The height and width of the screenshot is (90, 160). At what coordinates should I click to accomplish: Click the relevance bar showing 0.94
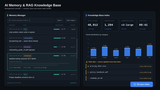pos(57,38)
